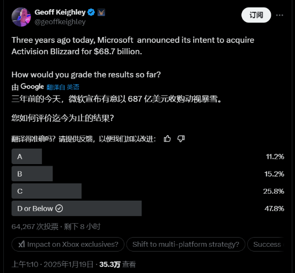Click the blue verified checkmark badge
This screenshot has height=273, width=295.
tap(91, 12)
